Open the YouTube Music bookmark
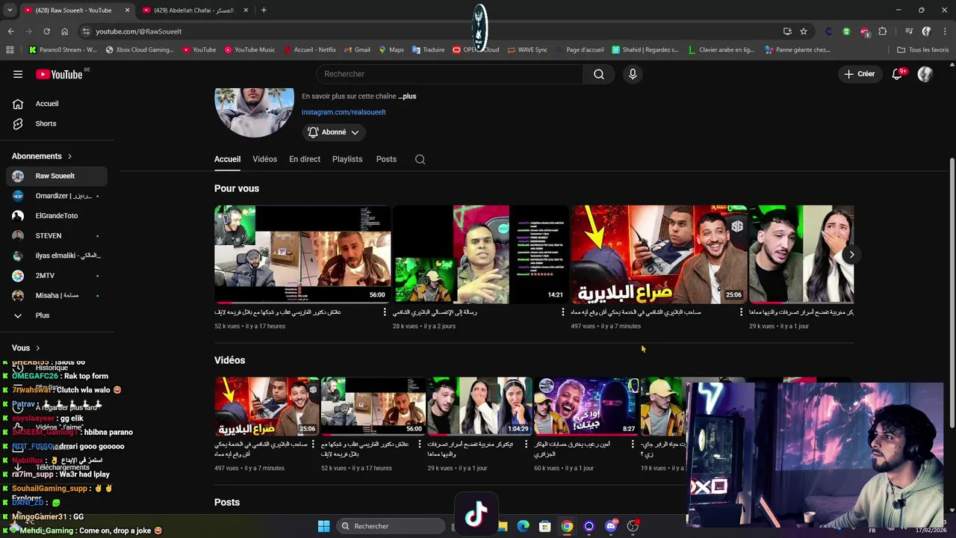Viewport: 956px width, 538px height. 249,50
